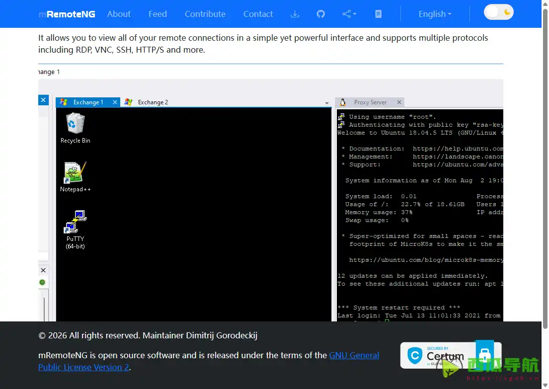The image size is (549, 389).
Task: Click the download icon in navbar
Action: coord(295,14)
